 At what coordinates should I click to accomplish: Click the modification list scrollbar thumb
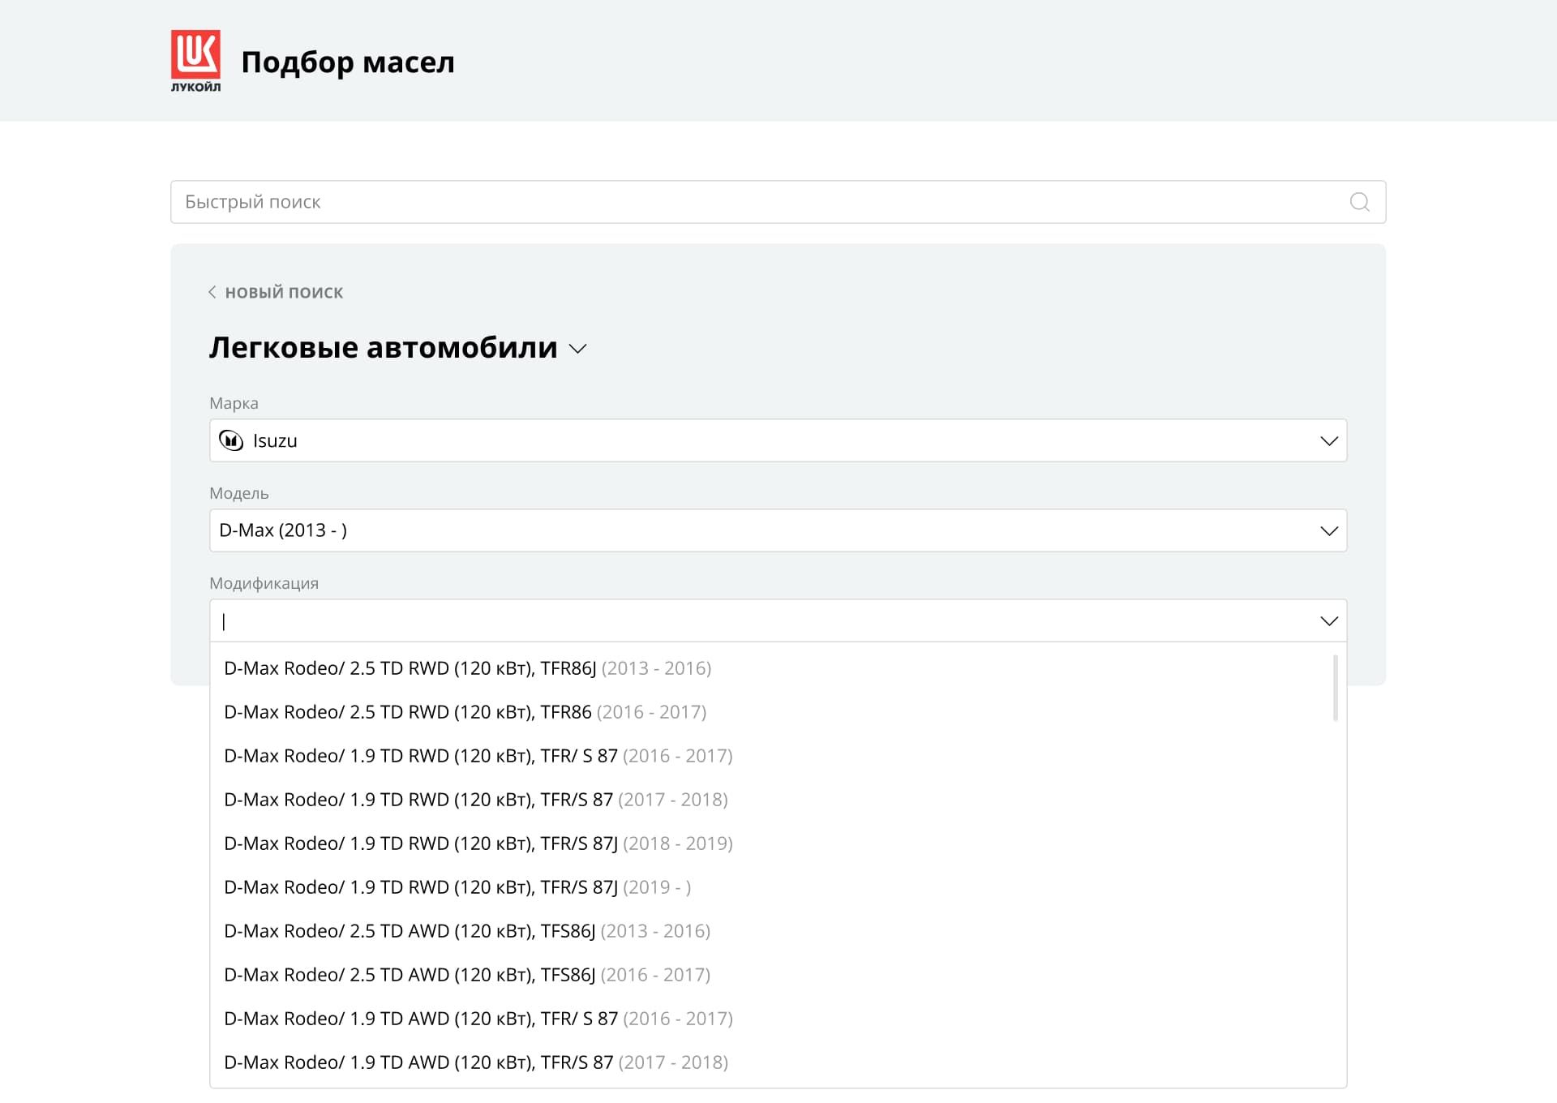tap(1335, 688)
